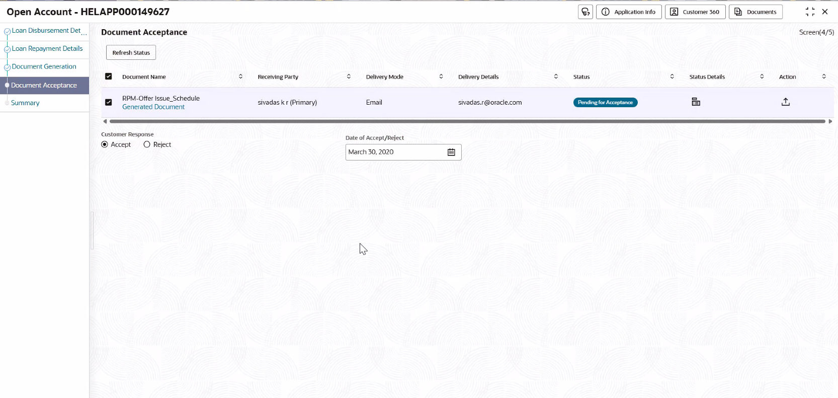Close the Open Account window

pyautogui.click(x=825, y=12)
